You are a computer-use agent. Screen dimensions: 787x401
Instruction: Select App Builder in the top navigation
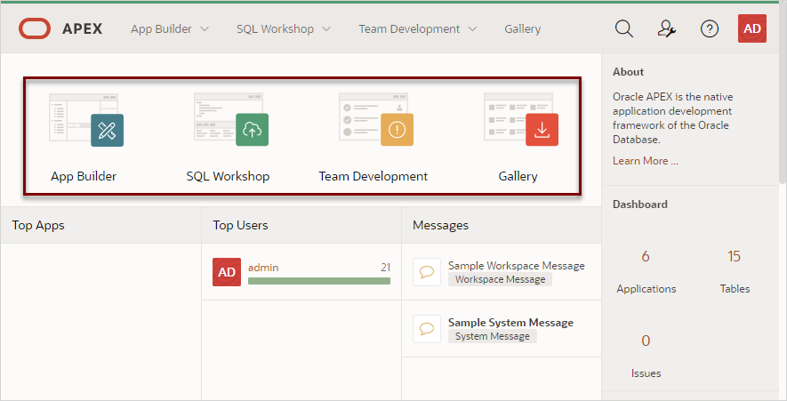[x=161, y=29]
